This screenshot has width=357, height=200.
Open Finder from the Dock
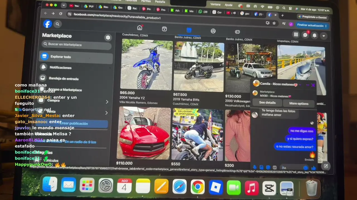[x=50, y=184]
